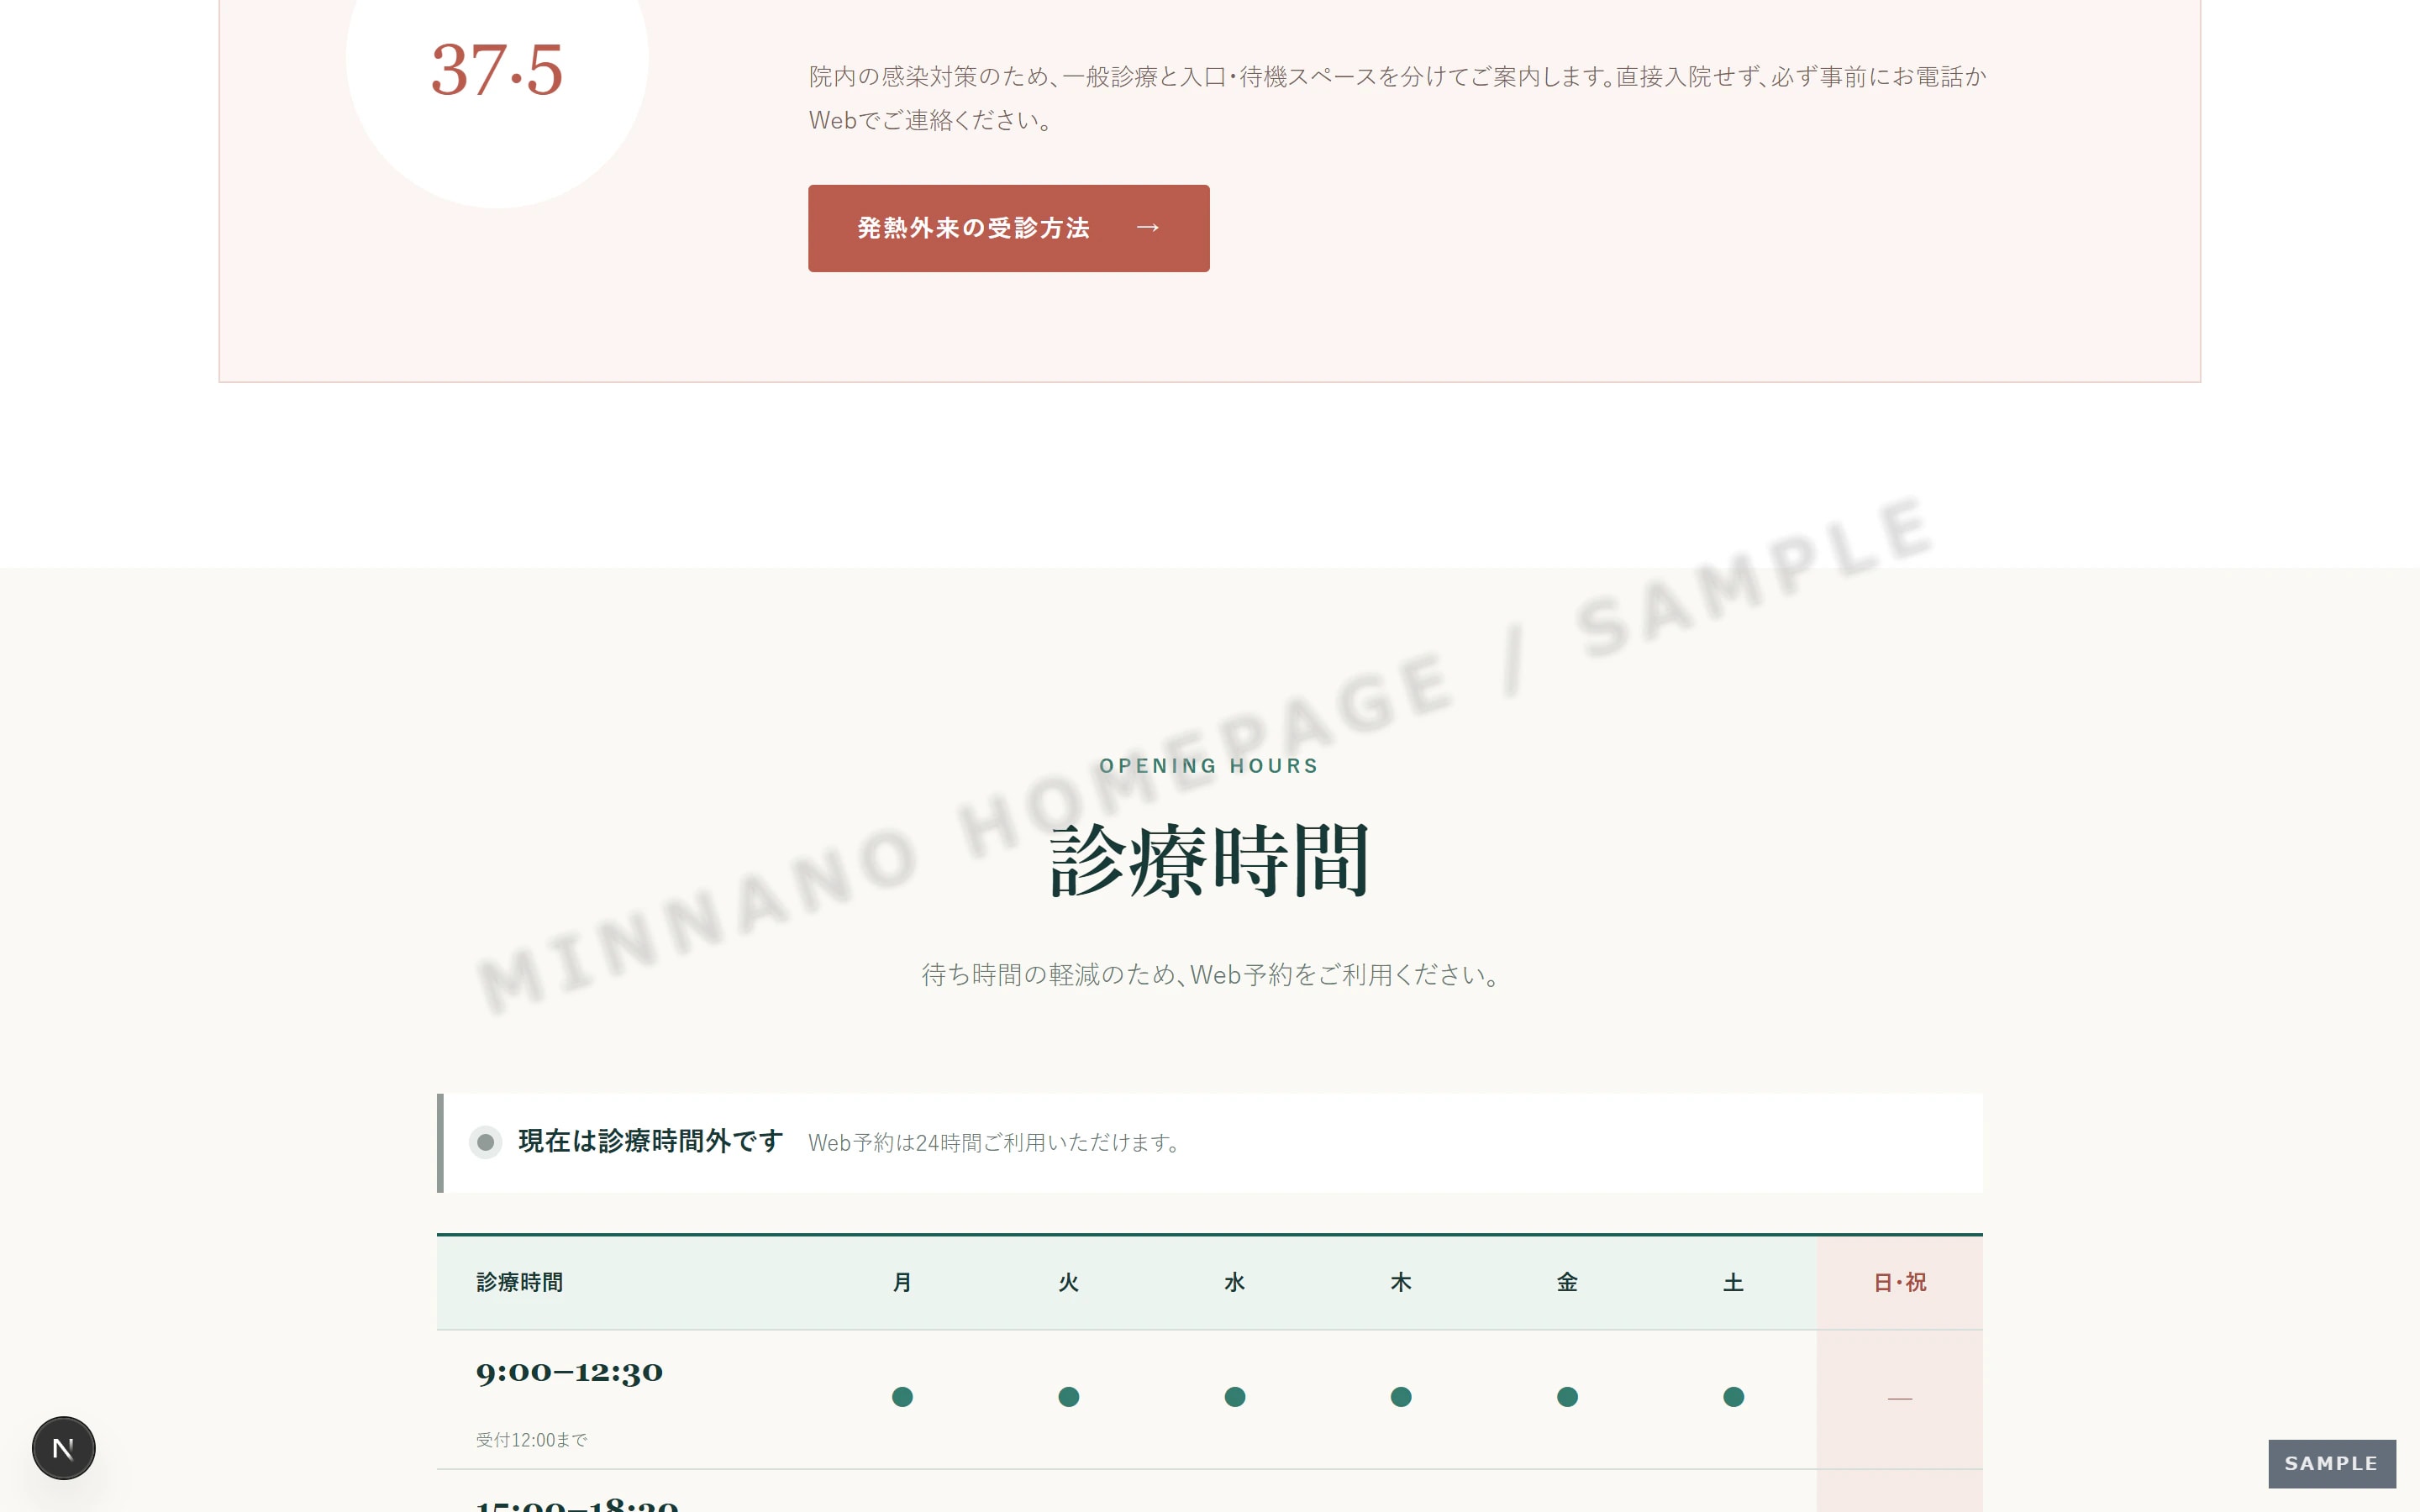Select the Monday morning availability dot
Screen dimensions: 2420x1512
pos(902,1396)
